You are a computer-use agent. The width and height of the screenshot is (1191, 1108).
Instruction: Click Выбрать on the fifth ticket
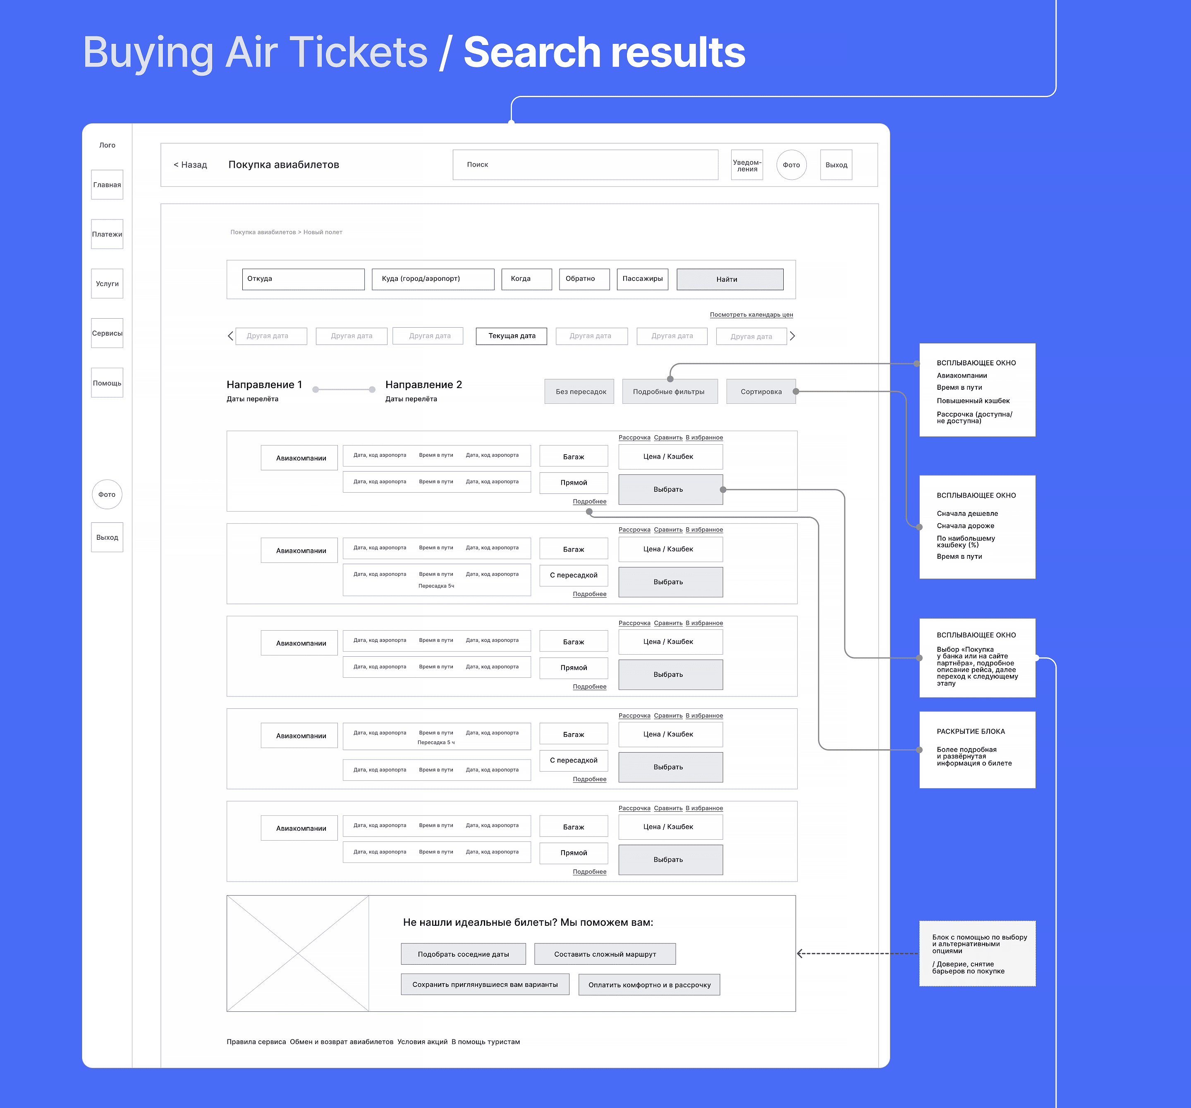(670, 860)
